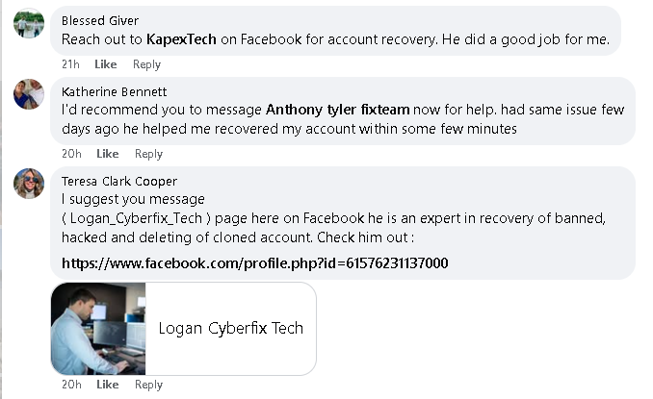Like Katherine Bennett's comment
Screen dimensions: 653x399
[x=108, y=154]
